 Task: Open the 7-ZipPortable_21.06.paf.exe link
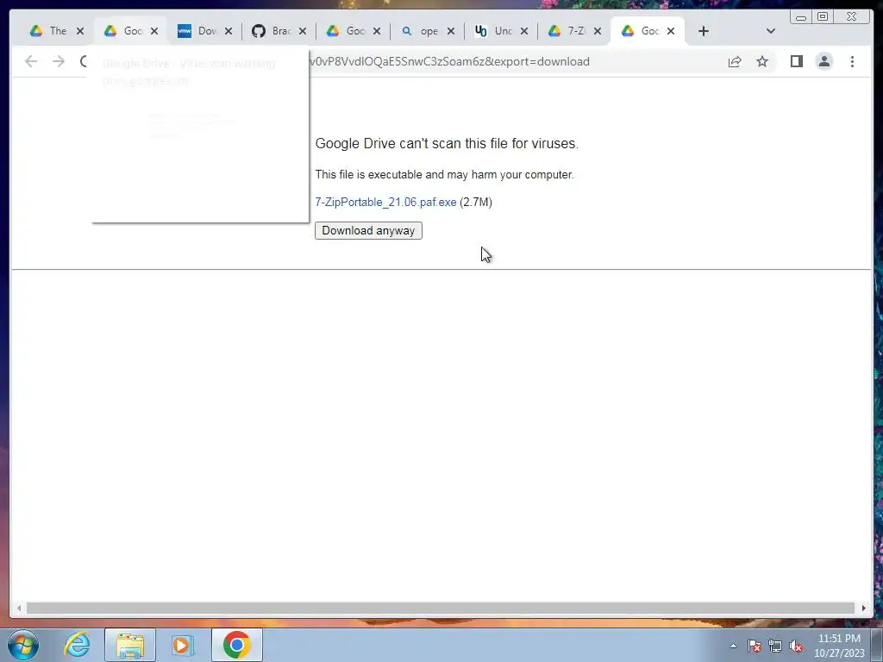click(385, 202)
